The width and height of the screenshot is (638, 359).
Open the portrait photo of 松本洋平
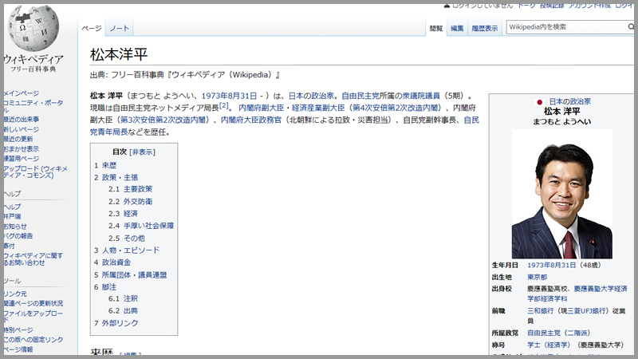coord(562,194)
